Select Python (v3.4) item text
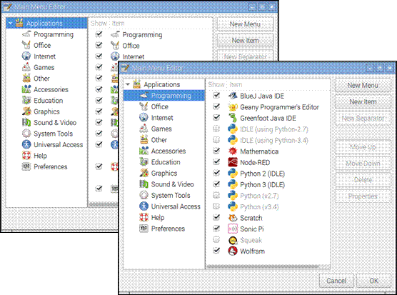 (x=259, y=207)
